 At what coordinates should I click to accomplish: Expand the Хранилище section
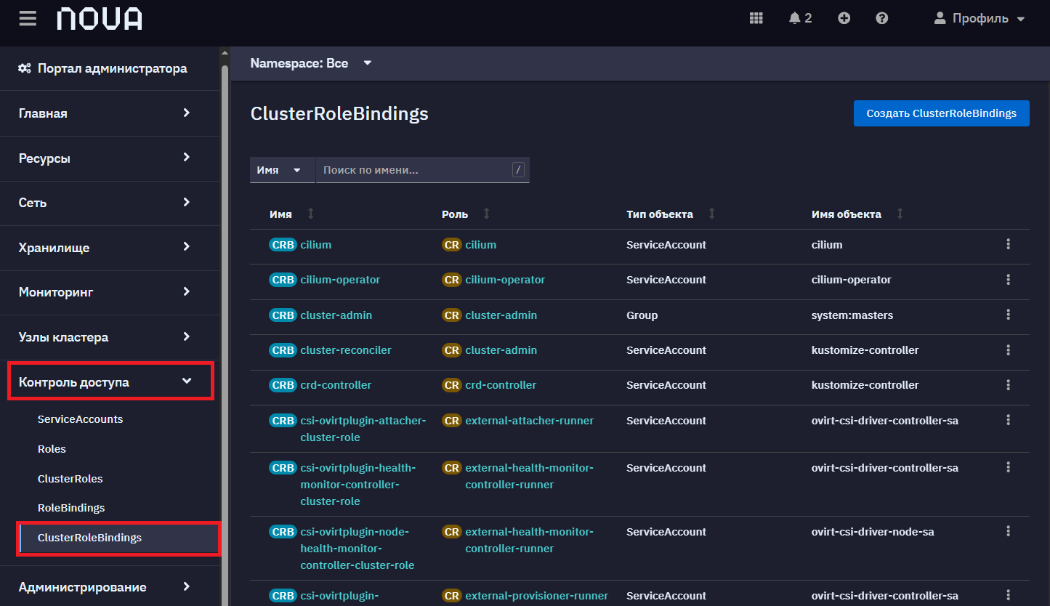pyautogui.click(x=110, y=248)
